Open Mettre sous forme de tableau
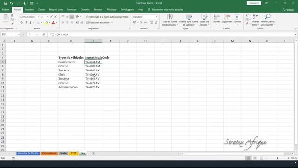 189,20
